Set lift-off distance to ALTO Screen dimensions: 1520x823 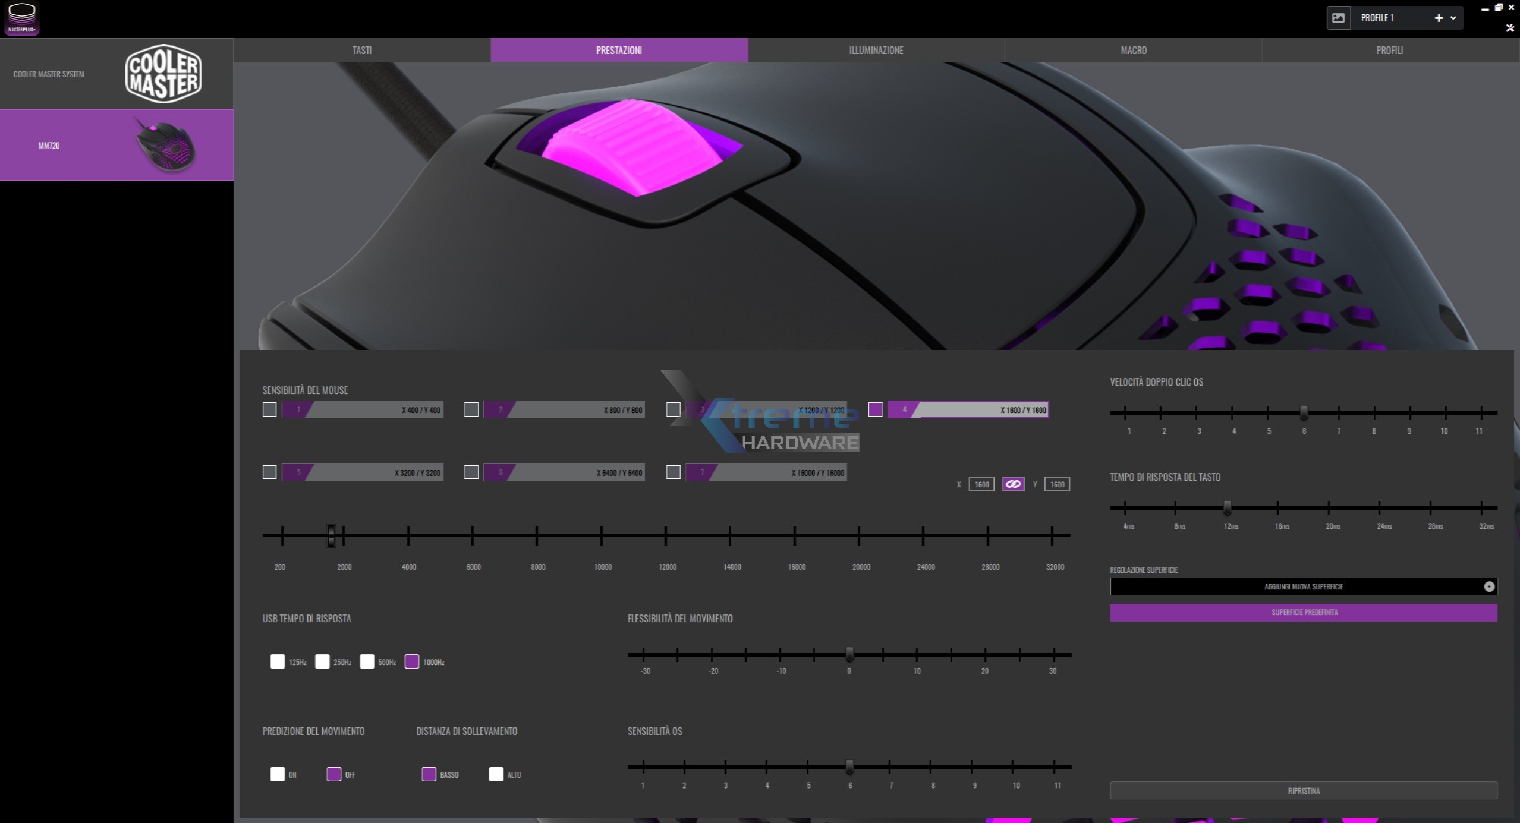(x=496, y=774)
